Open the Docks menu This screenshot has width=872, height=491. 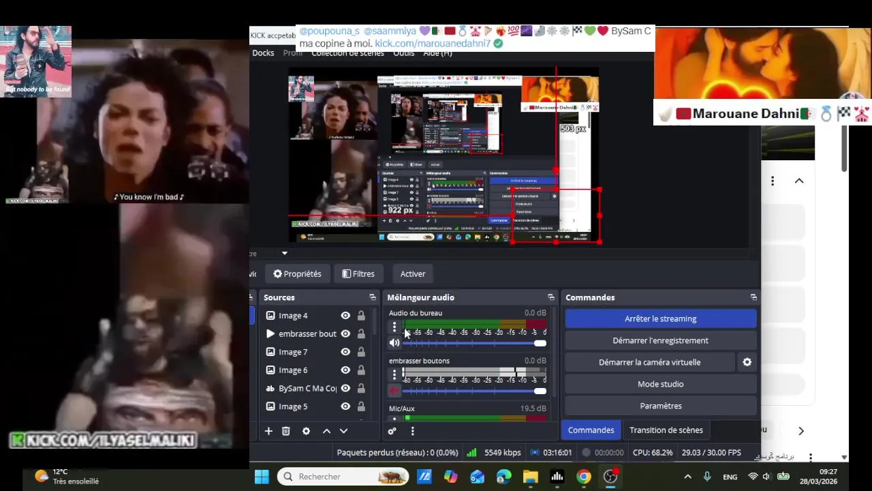[x=263, y=53]
